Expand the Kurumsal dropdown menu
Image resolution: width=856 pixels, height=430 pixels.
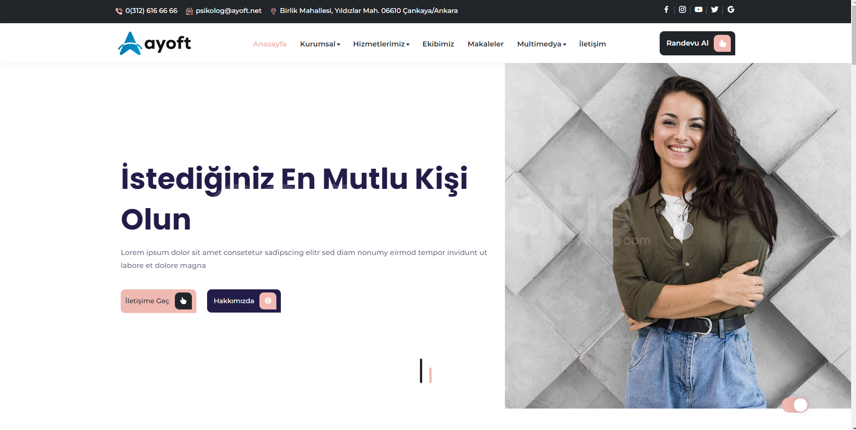320,44
